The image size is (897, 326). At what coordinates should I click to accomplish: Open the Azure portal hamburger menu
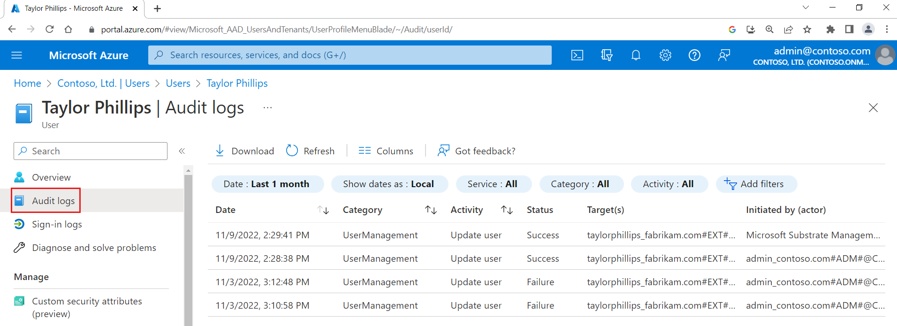tap(17, 55)
